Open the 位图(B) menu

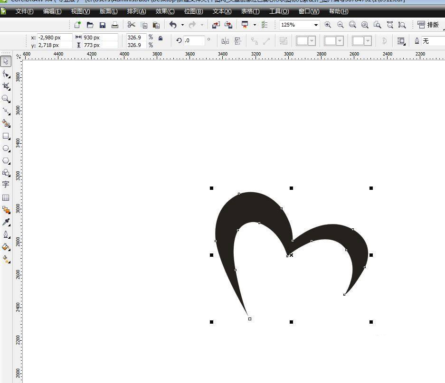click(x=193, y=11)
